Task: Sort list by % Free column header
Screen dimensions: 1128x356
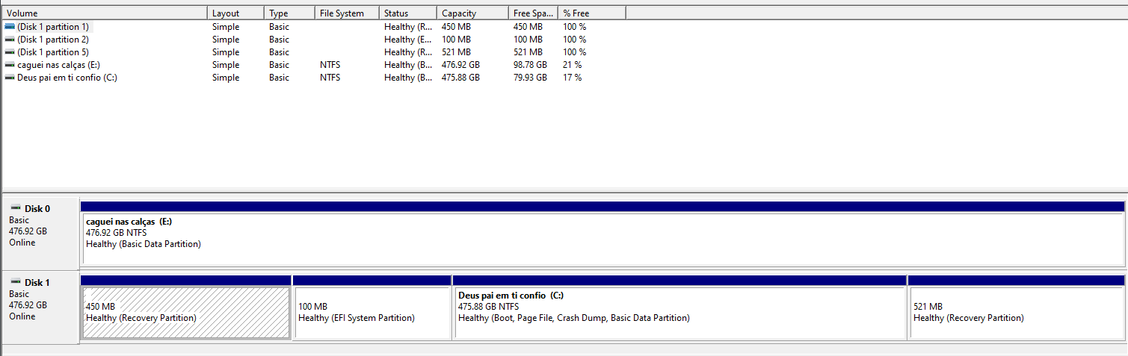Action: (592, 13)
